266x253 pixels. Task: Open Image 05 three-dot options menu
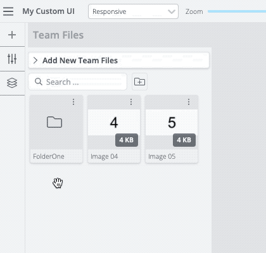(x=189, y=102)
